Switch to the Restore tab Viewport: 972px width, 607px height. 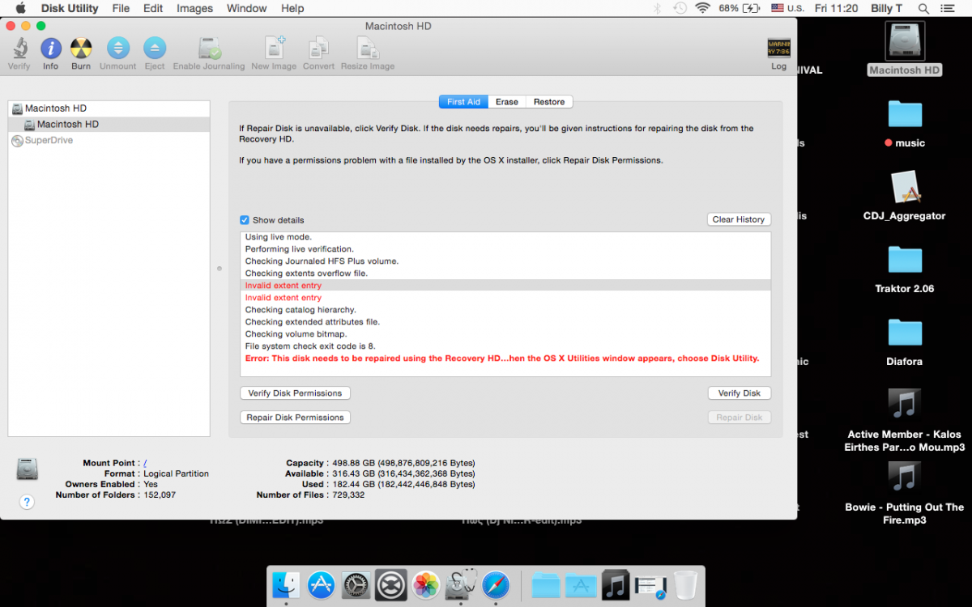(x=549, y=102)
